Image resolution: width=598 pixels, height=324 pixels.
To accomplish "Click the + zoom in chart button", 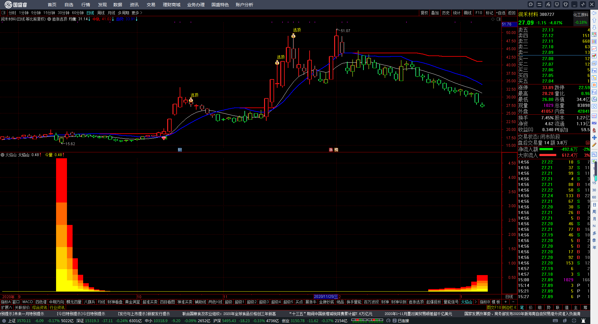I will 505,302.
